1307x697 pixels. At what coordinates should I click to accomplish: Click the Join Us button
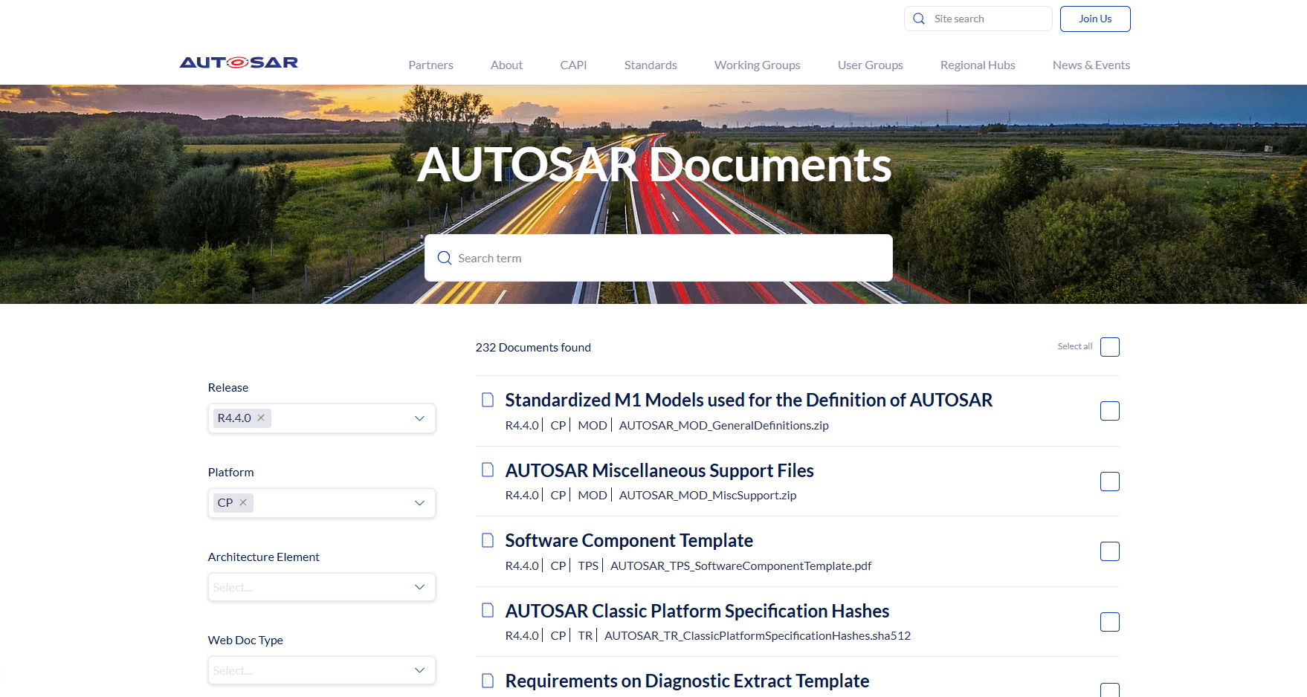pos(1095,19)
